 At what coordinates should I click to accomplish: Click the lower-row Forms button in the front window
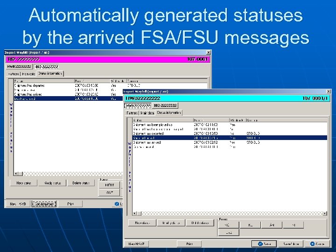(x=228, y=232)
